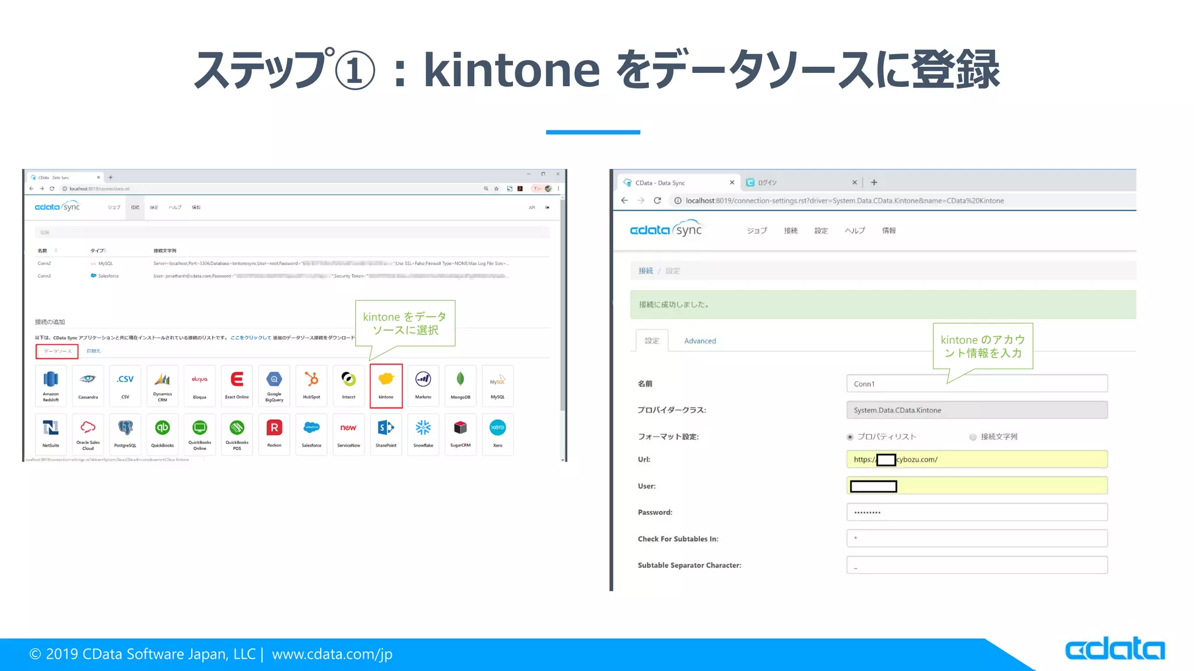Click the 接続 breadcrumb link
The image size is (1194, 671).
pyautogui.click(x=645, y=271)
